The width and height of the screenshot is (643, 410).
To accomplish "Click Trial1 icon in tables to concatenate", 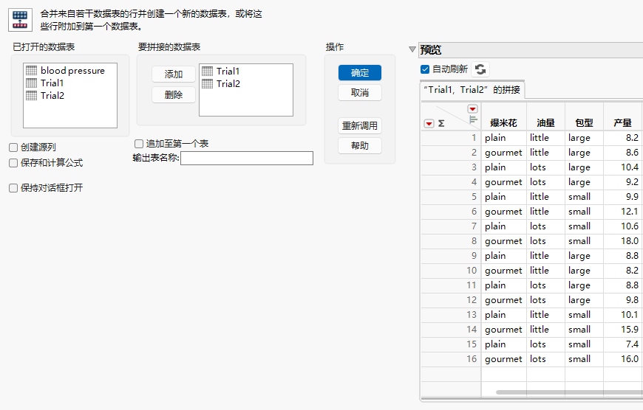I will [208, 72].
